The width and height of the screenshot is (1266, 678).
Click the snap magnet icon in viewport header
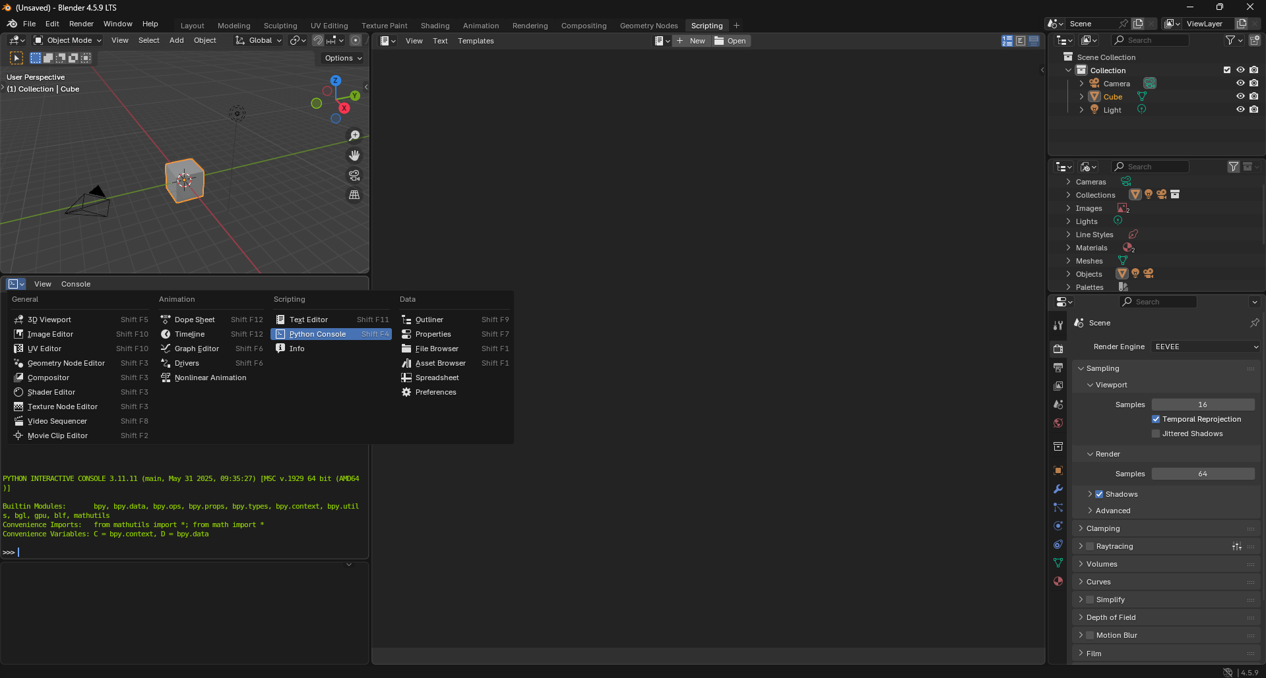[318, 40]
